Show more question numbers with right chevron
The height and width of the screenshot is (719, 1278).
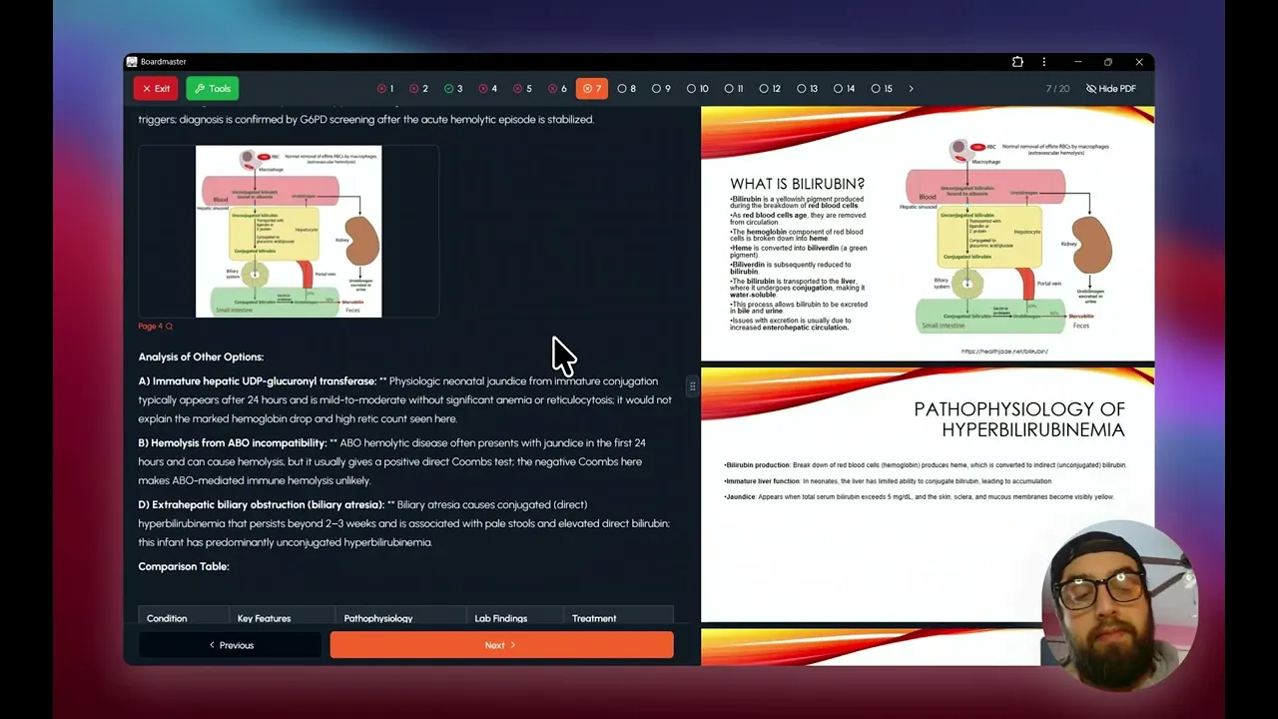pos(911,89)
